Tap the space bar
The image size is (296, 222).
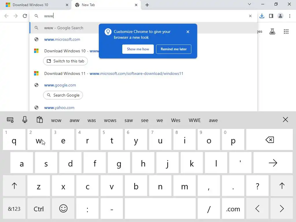[x=160, y=209]
